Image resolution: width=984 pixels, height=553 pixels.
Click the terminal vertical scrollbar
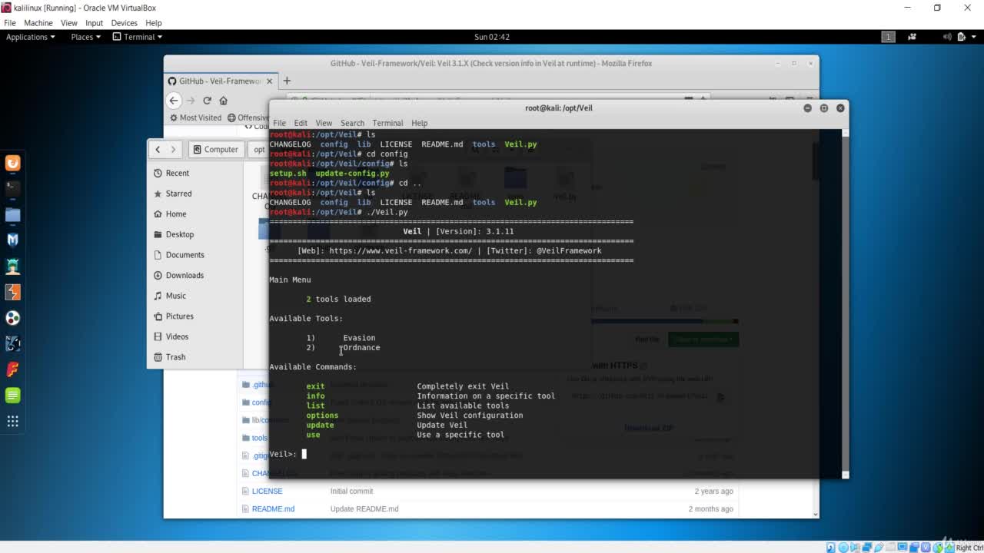click(846, 303)
